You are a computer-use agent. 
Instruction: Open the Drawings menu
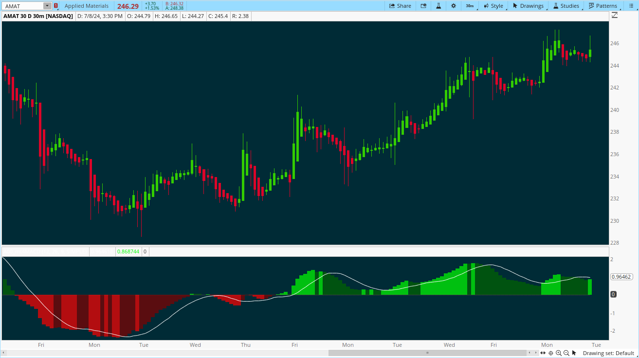click(528, 6)
